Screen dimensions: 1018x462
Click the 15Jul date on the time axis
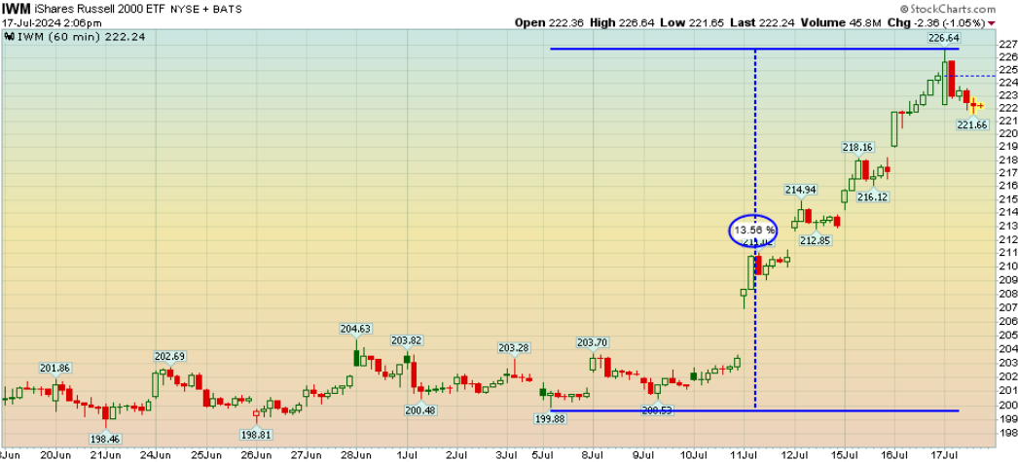coord(846,454)
